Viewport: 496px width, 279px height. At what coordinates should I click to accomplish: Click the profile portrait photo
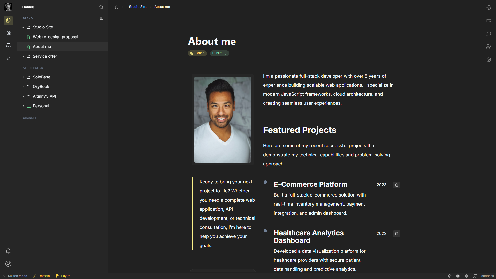[223, 120]
